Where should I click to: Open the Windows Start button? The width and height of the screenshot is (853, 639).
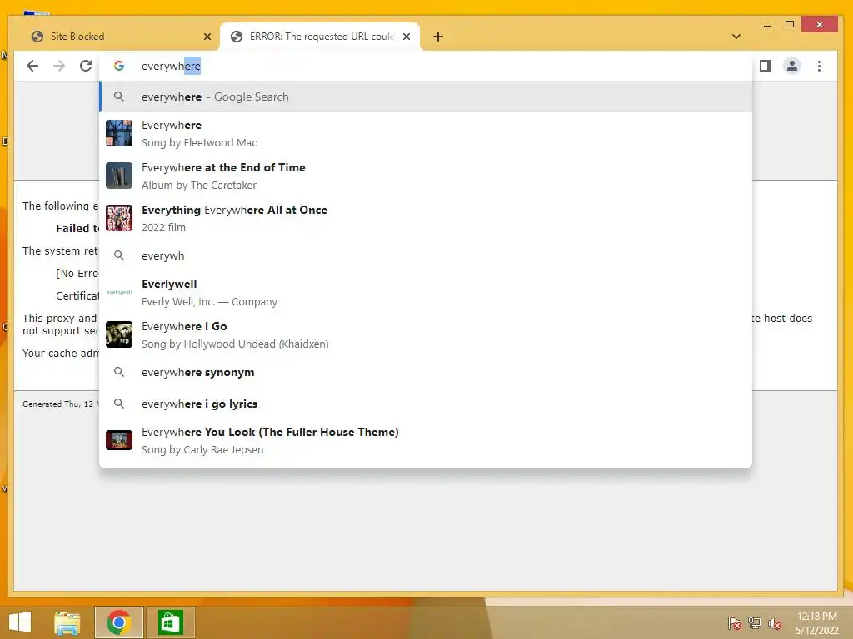(x=20, y=622)
